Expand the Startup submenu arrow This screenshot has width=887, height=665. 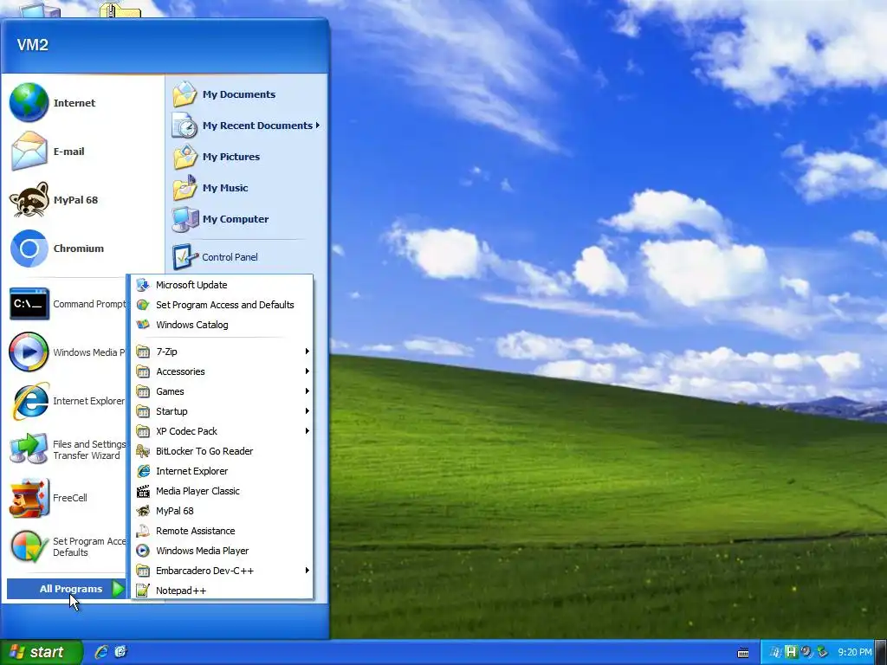pos(308,410)
